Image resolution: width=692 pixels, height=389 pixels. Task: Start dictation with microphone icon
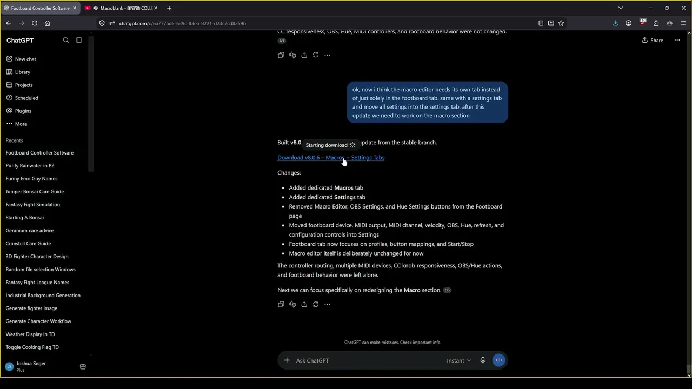coord(483,360)
